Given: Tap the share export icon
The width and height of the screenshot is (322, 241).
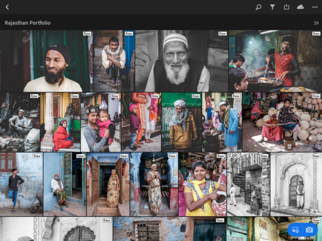Looking at the screenshot, I should point(286,7).
